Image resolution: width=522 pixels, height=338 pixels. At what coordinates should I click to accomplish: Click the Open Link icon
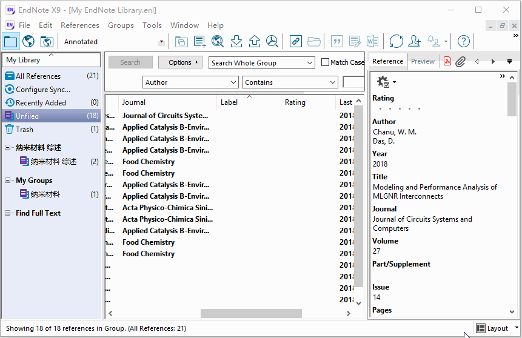click(296, 42)
